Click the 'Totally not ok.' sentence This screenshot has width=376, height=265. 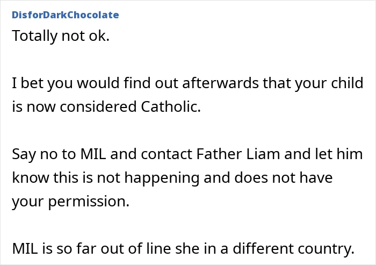coord(61,36)
